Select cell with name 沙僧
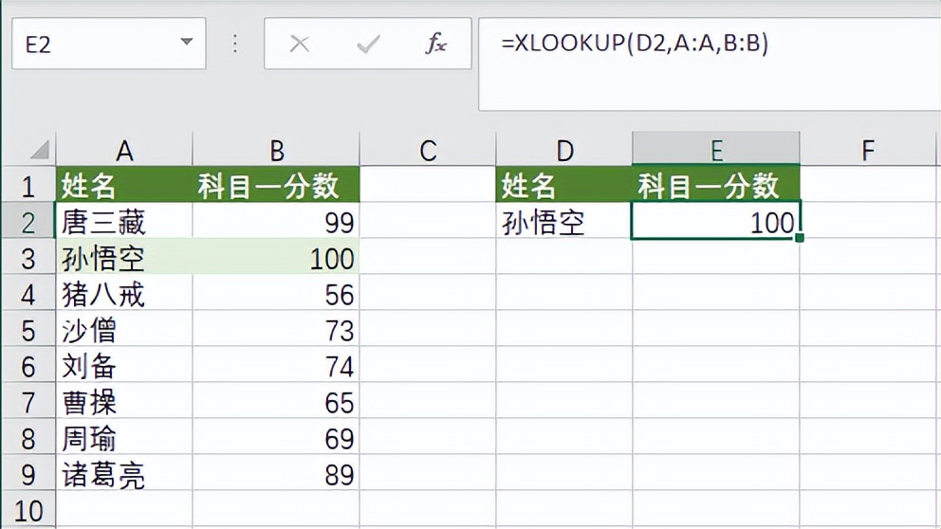941x529 pixels. tap(124, 329)
